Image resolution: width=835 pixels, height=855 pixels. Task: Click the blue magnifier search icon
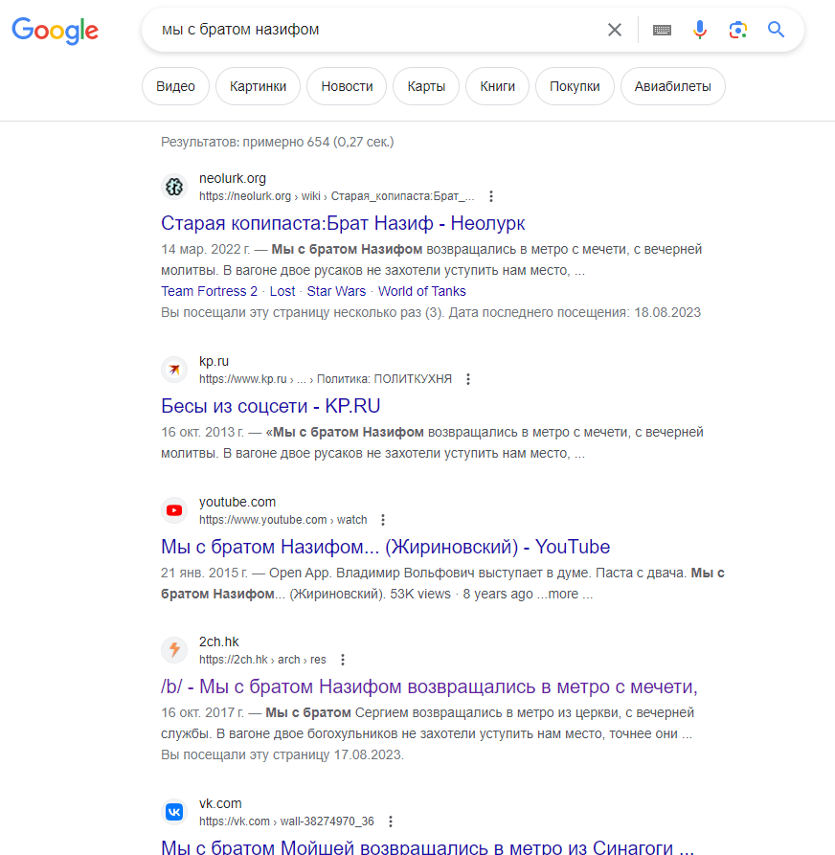(776, 30)
